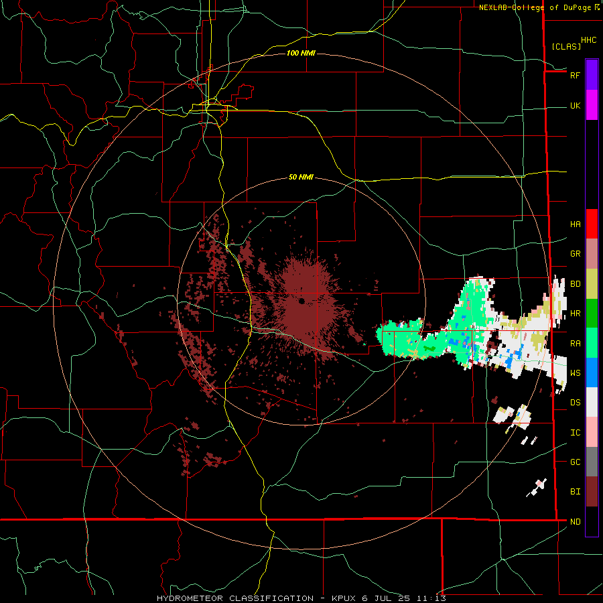Click the BD olive legend color block
Viewport: 603px width, 603px height.
[x=592, y=284]
